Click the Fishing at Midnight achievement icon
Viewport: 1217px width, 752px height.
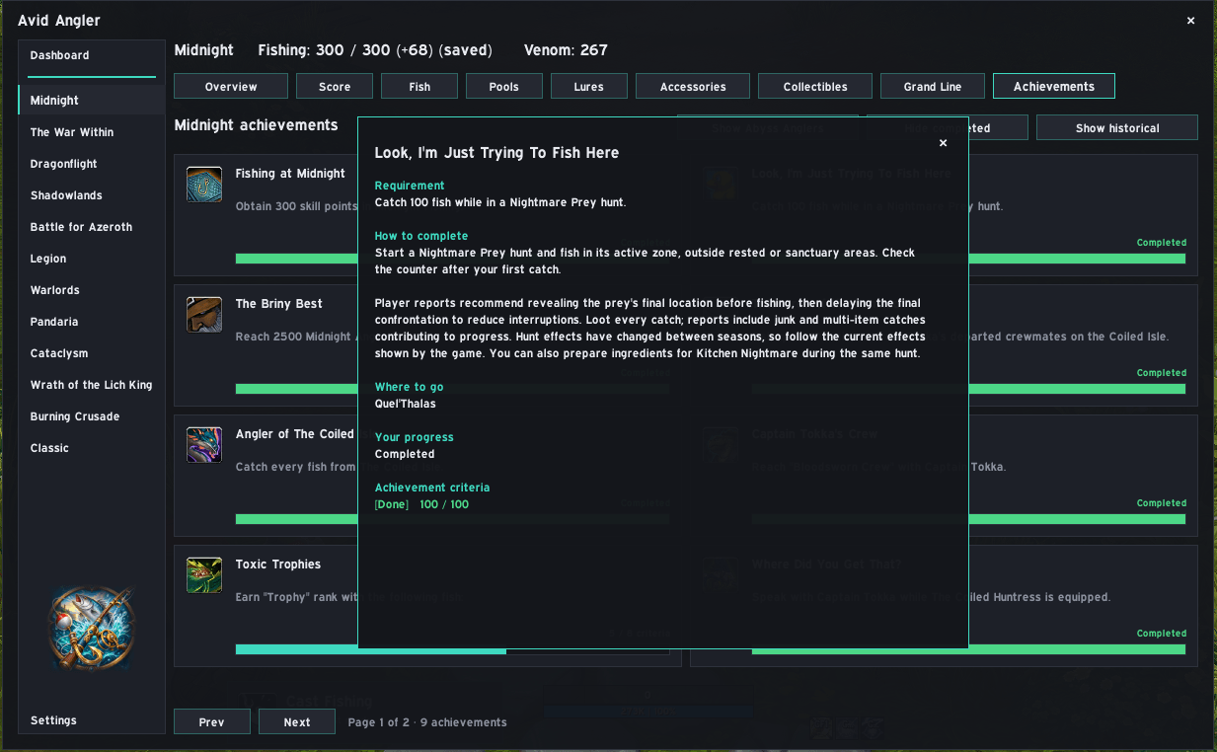[x=204, y=185]
